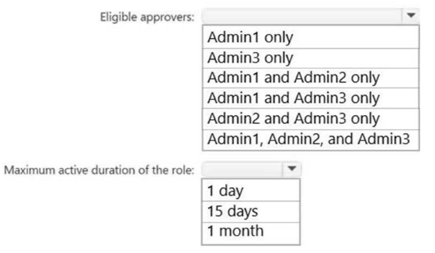Image resolution: width=435 pixels, height=253 pixels.
Task: Click the word 'month' in the duration list
Action: (x=241, y=231)
